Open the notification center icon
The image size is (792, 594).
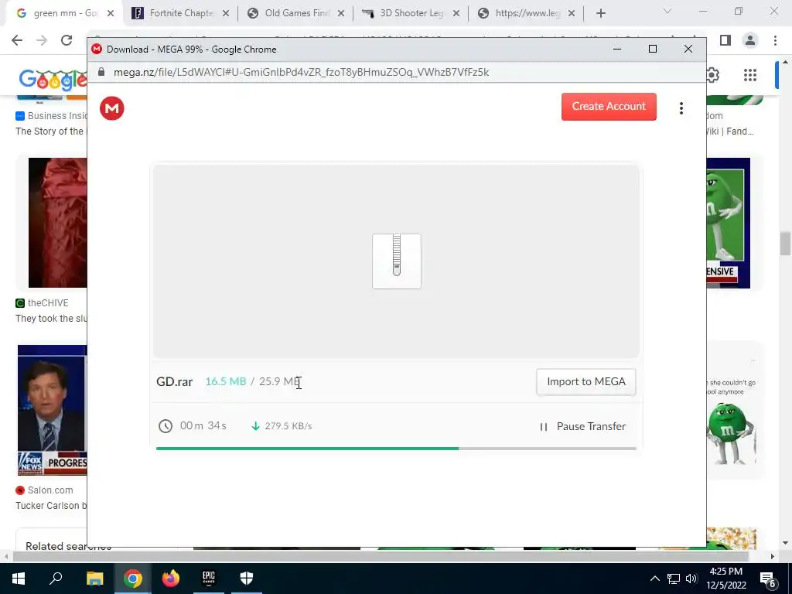(768, 579)
